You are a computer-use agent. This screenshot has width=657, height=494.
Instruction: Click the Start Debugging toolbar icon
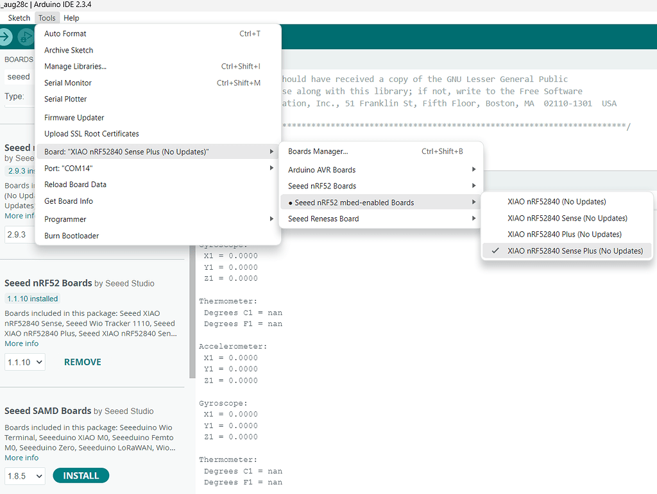pyautogui.click(x=26, y=37)
